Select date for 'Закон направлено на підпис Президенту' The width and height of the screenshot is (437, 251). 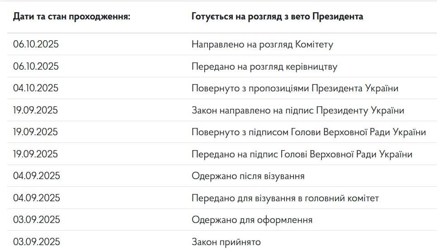tap(35, 110)
